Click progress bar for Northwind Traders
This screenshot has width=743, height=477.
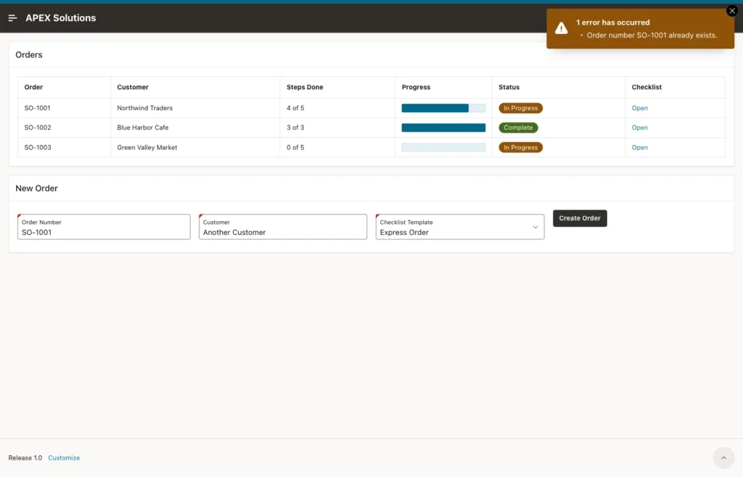443,108
